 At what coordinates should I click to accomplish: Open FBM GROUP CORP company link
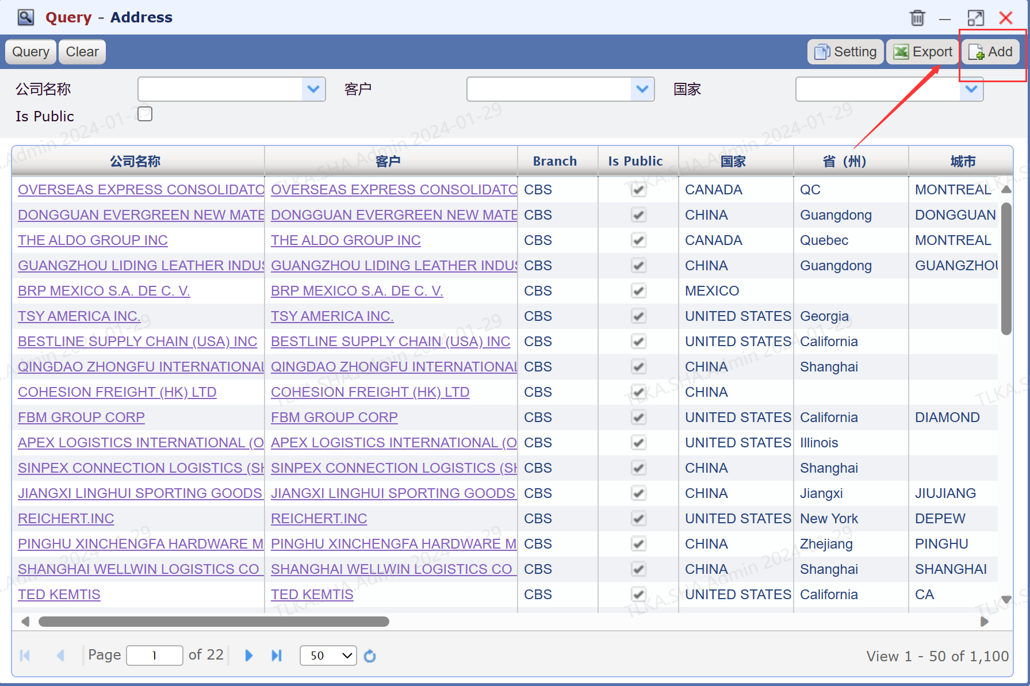tap(81, 417)
